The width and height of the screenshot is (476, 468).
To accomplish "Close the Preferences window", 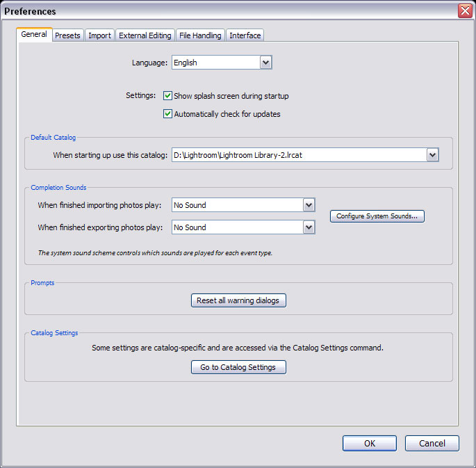I will (x=465, y=11).
